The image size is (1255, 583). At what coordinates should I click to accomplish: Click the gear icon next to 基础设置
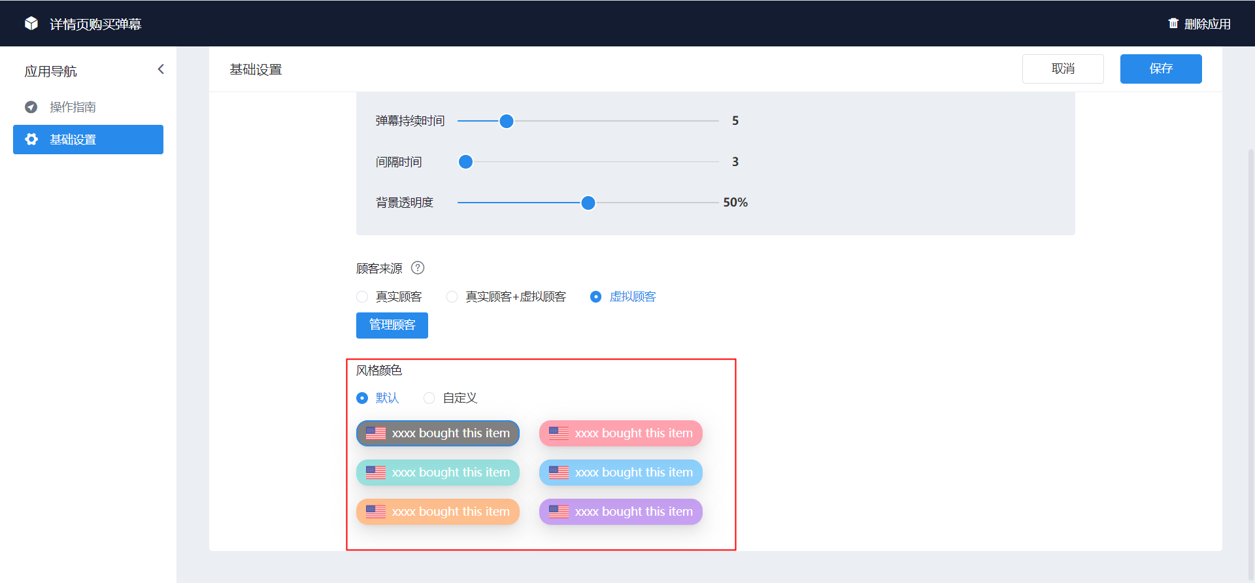pyautogui.click(x=31, y=139)
